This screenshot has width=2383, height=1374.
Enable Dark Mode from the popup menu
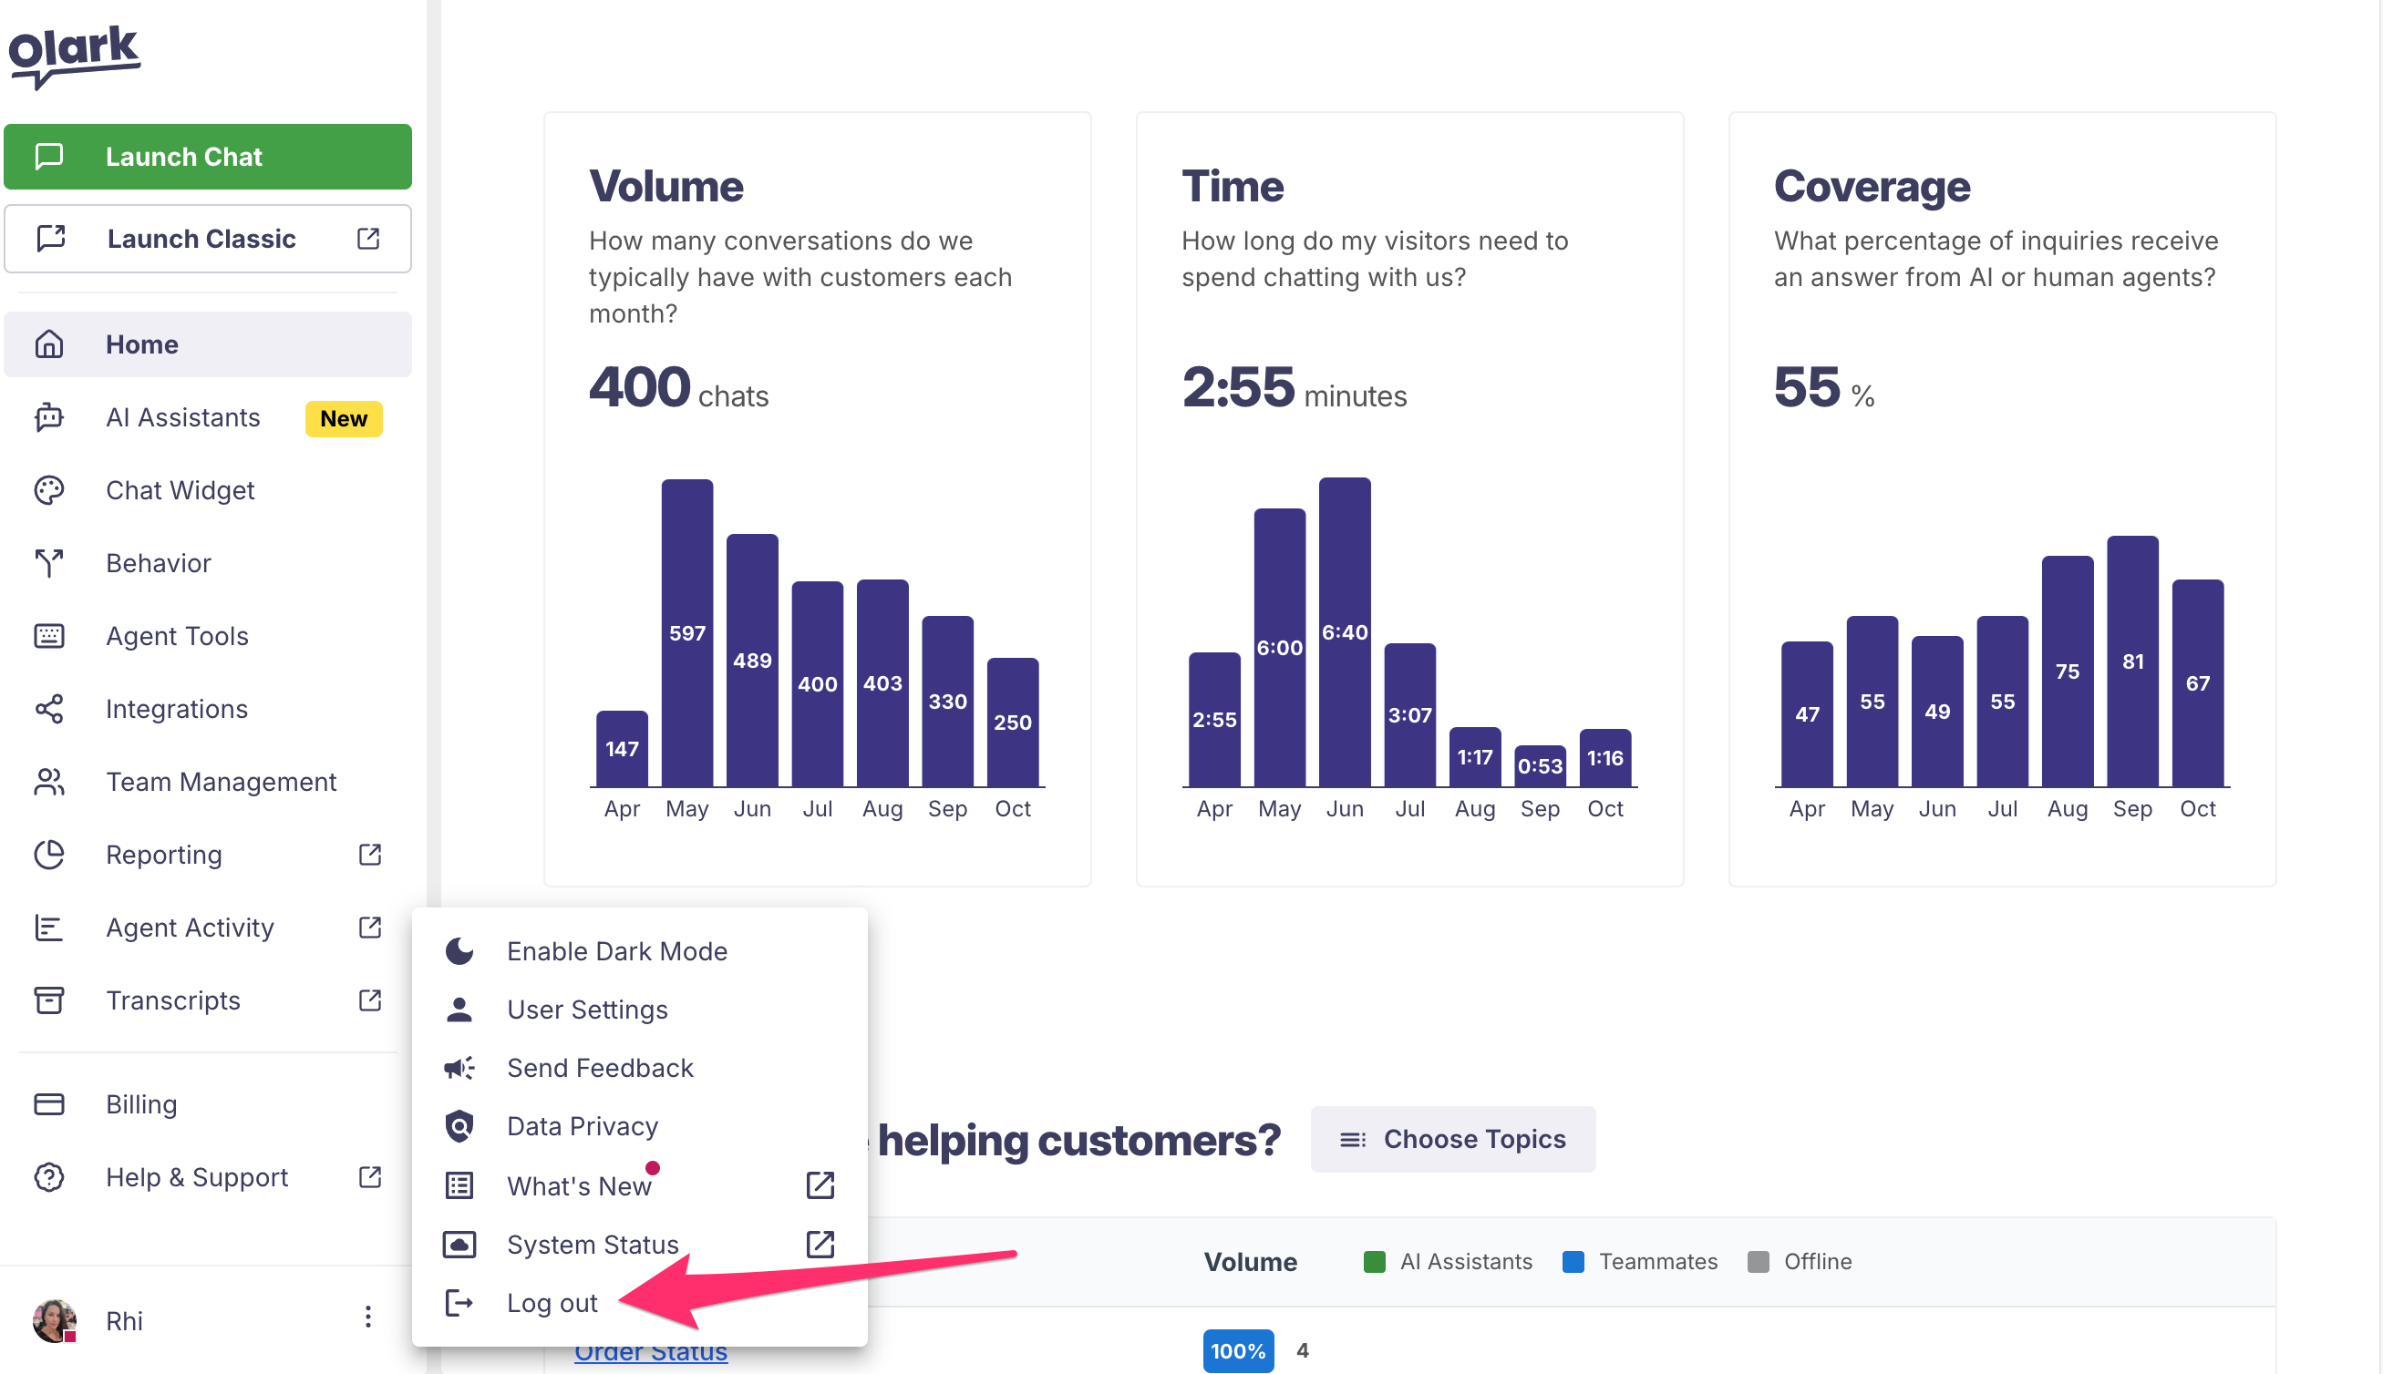(x=616, y=951)
